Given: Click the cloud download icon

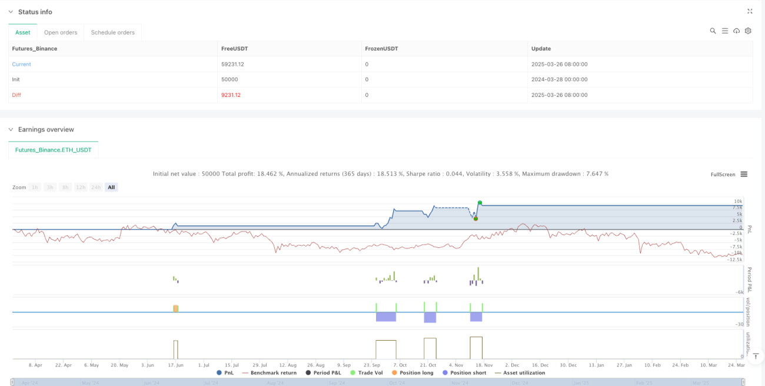Looking at the screenshot, I should (x=736, y=31).
